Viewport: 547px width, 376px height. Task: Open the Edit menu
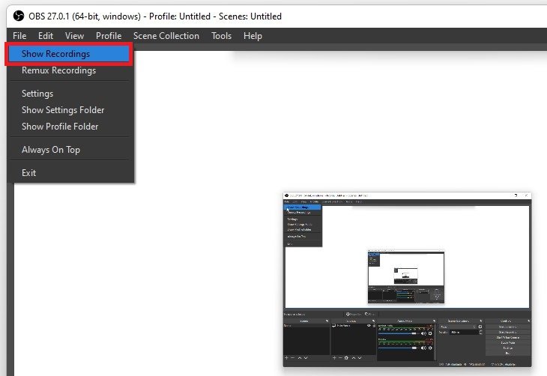[46, 36]
